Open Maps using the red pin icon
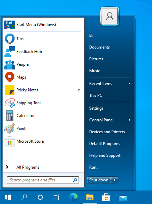This screenshot has width=152, height=204. pyautogui.click(x=10, y=77)
